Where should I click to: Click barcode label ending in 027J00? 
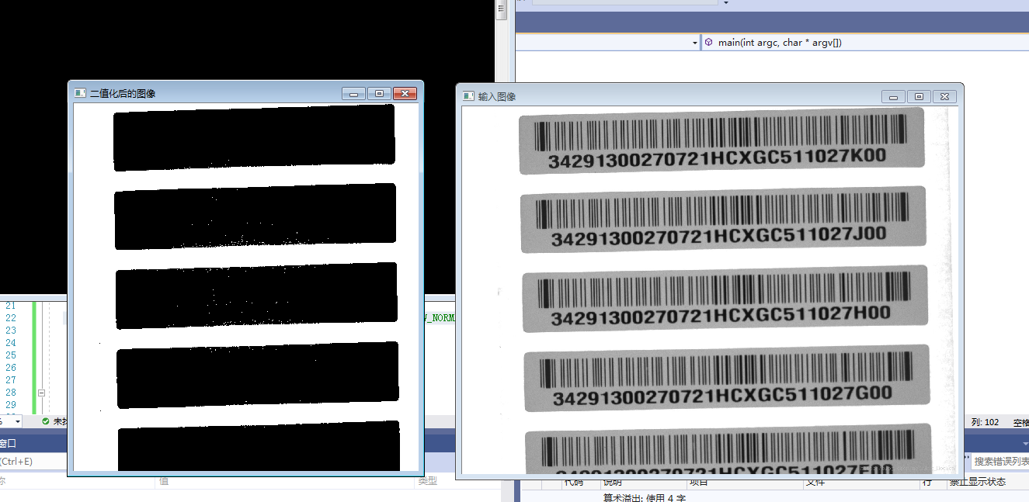pos(723,220)
